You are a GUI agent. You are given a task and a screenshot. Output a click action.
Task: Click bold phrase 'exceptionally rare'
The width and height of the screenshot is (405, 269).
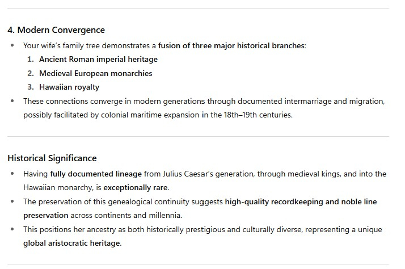tap(136, 188)
